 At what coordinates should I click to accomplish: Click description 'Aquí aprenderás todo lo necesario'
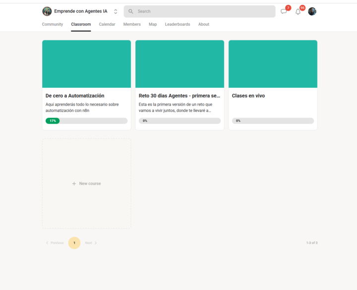(82, 108)
